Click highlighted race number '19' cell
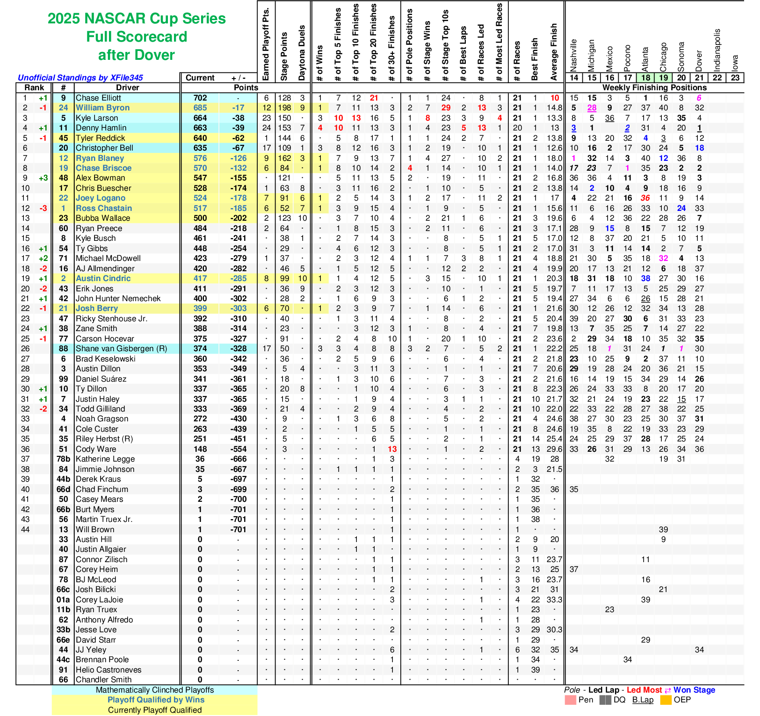The height and width of the screenshot is (716, 760). (x=663, y=78)
